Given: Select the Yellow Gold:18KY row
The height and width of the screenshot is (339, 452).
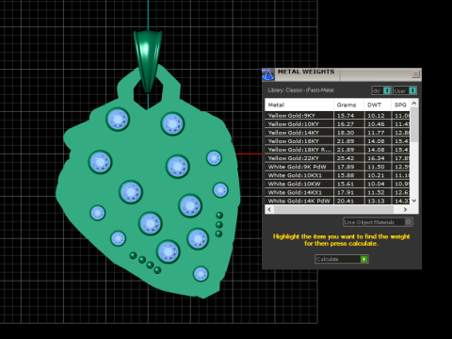Looking at the screenshot, I should tap(337, 141).
